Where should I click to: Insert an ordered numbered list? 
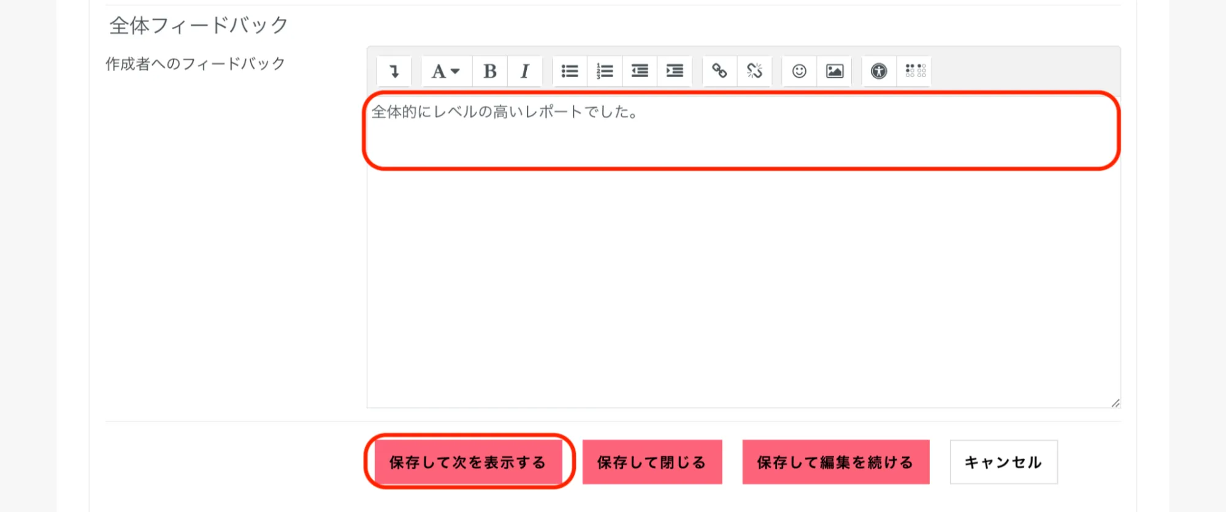pos(605,71)
